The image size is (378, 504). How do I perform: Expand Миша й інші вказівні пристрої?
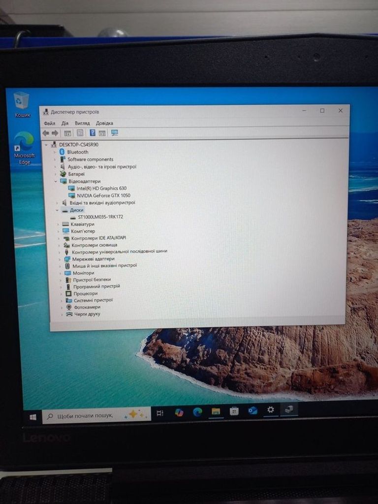coord(60,266)
